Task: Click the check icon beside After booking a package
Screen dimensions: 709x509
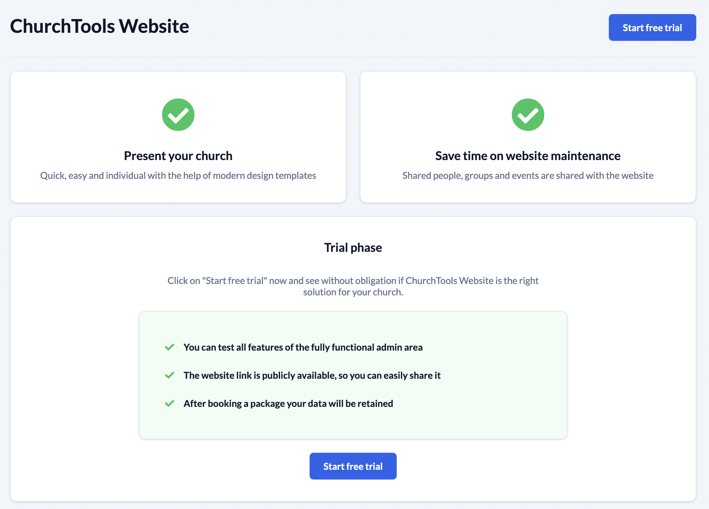Action: coord(170,404)
